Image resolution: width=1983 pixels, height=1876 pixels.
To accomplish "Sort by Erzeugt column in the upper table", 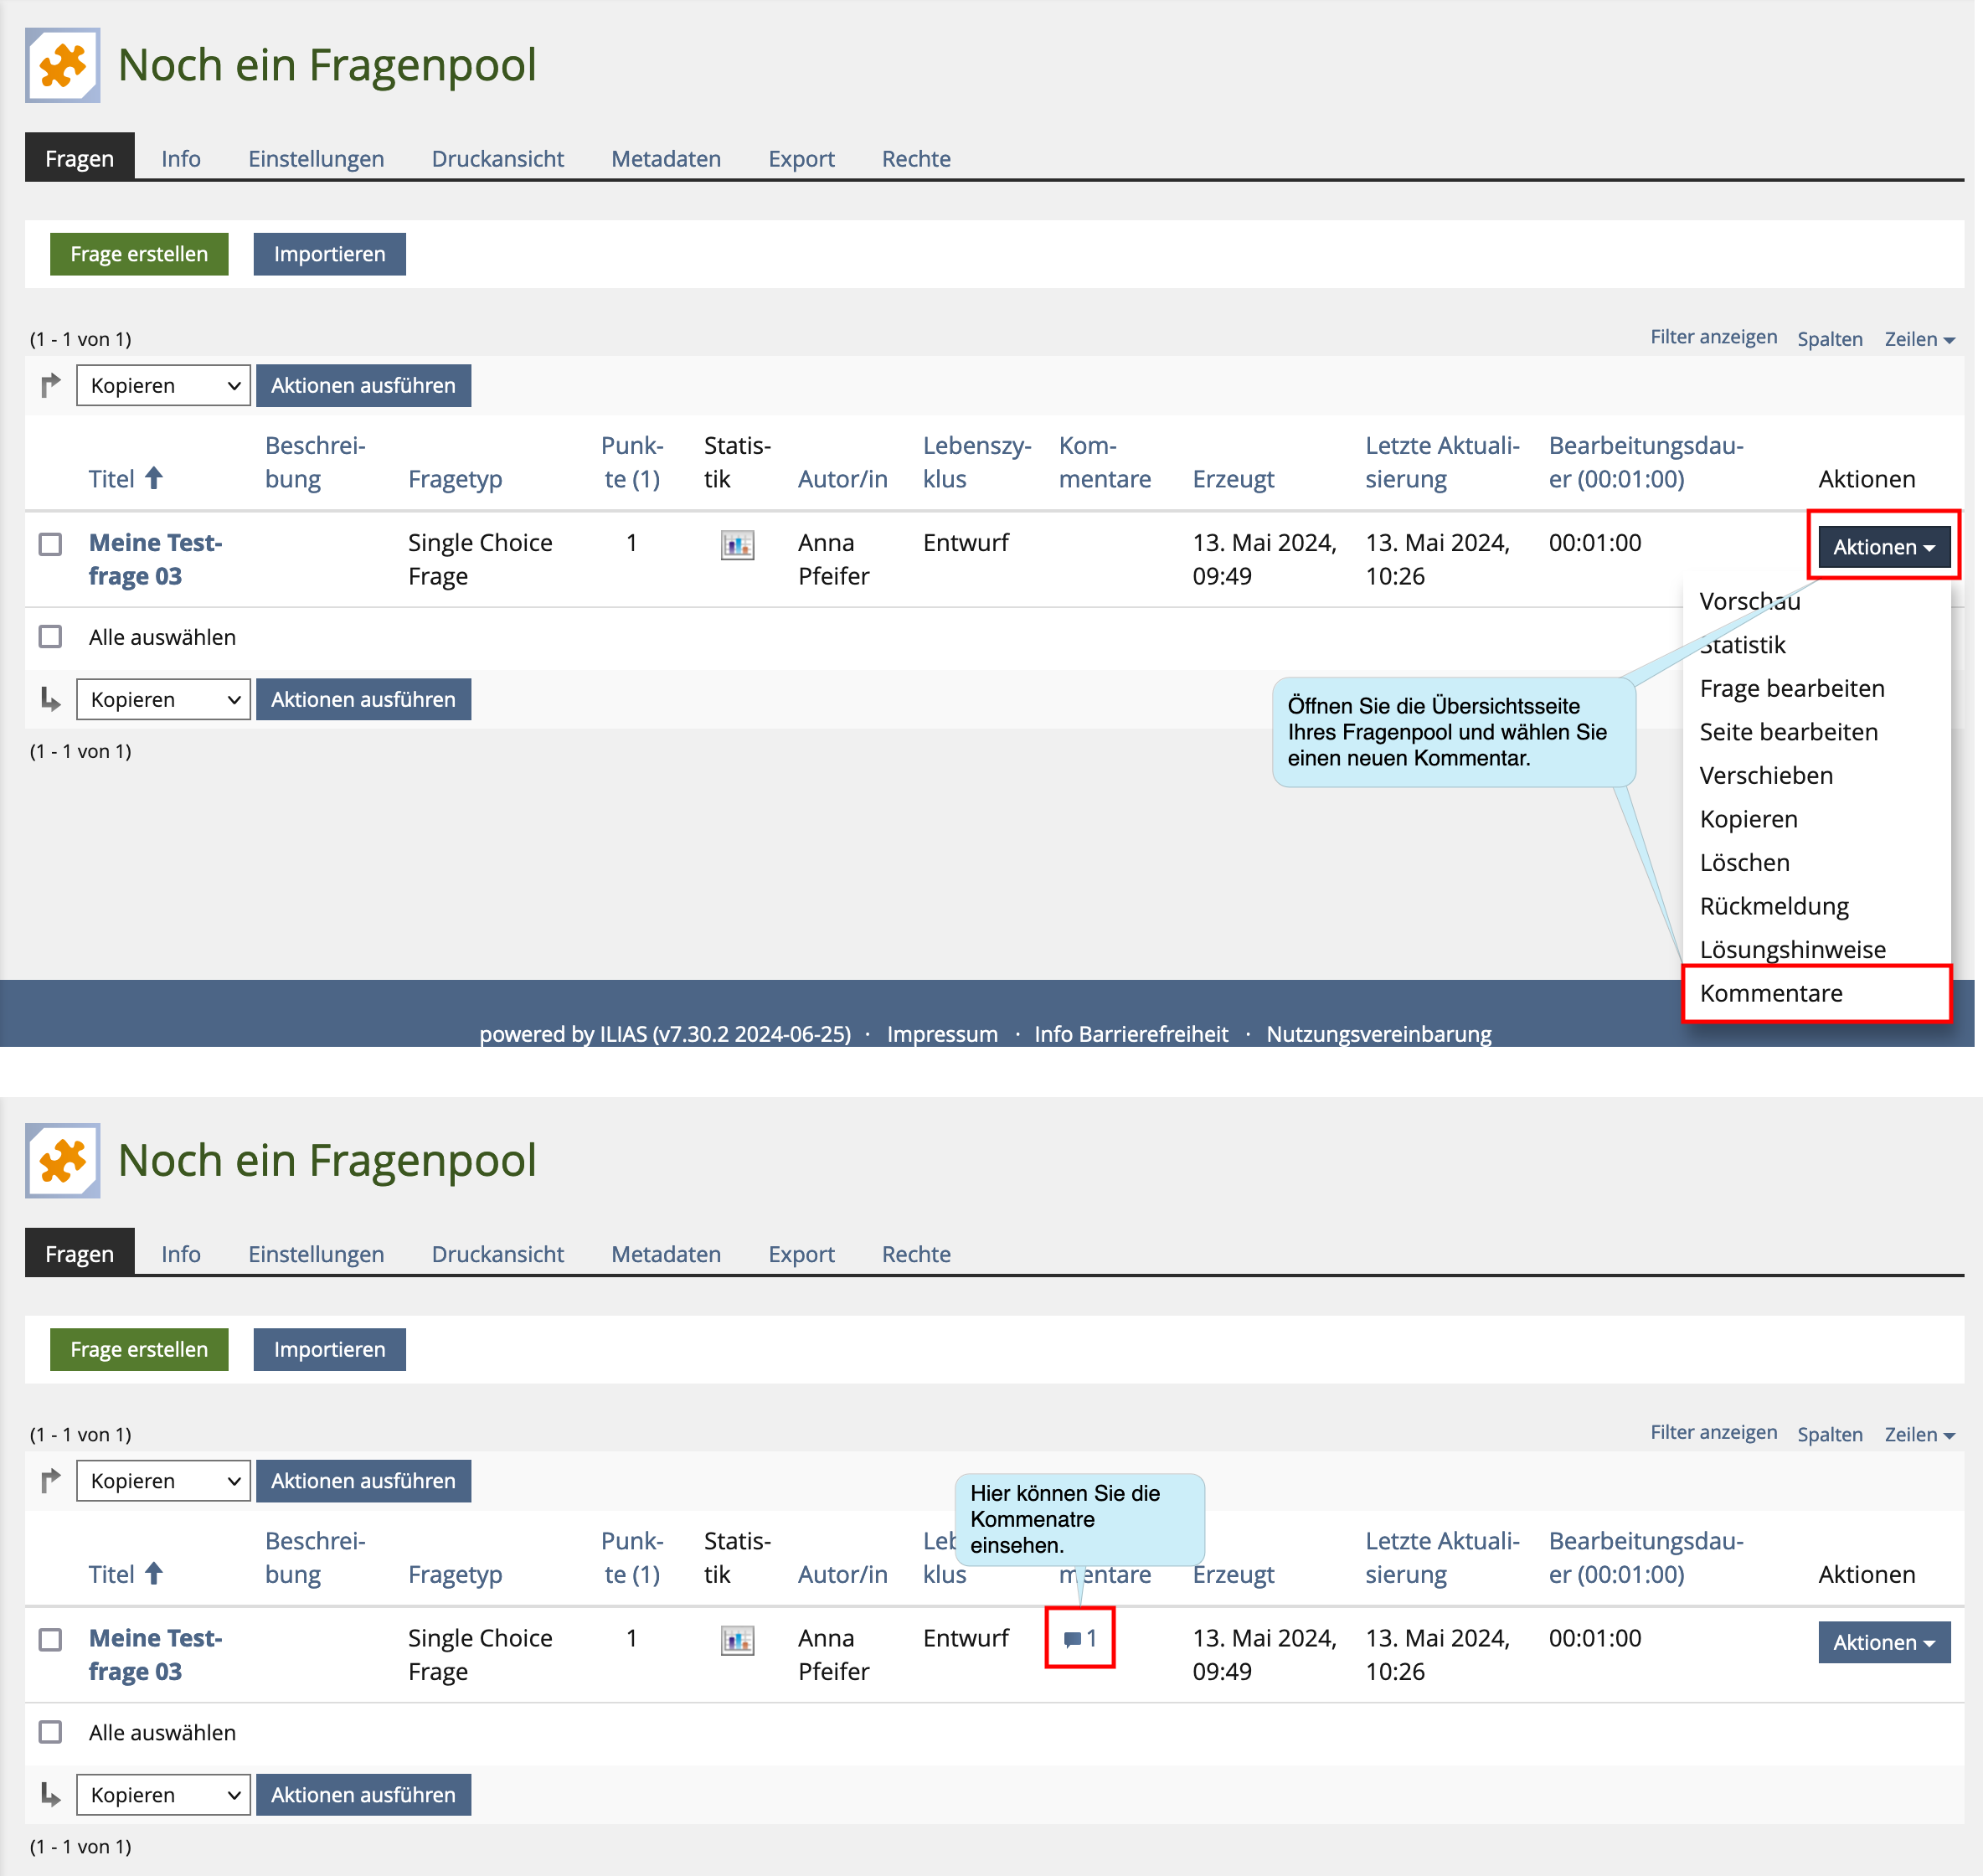I will [x=1233, y=479].
